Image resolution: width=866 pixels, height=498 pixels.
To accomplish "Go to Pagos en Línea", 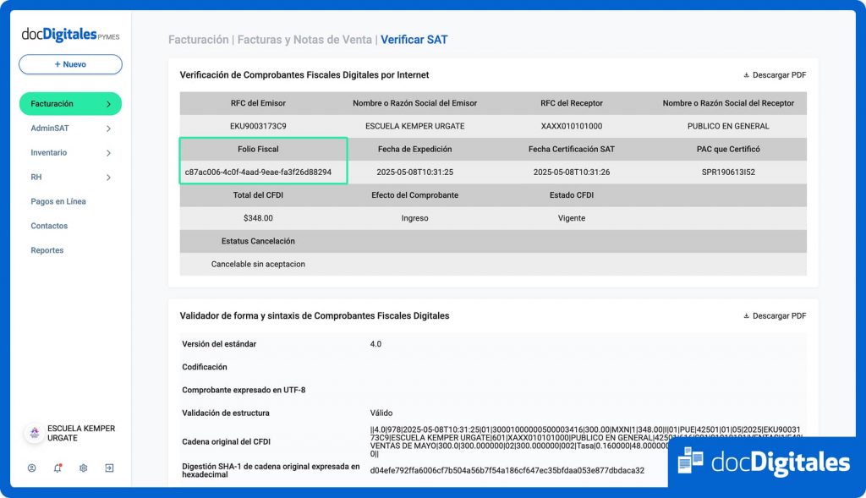I will point(58,201).
